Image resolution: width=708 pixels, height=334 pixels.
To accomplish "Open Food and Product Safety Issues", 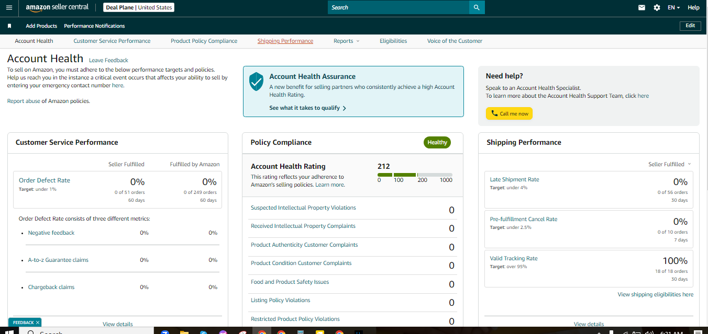I will [290, 282].
